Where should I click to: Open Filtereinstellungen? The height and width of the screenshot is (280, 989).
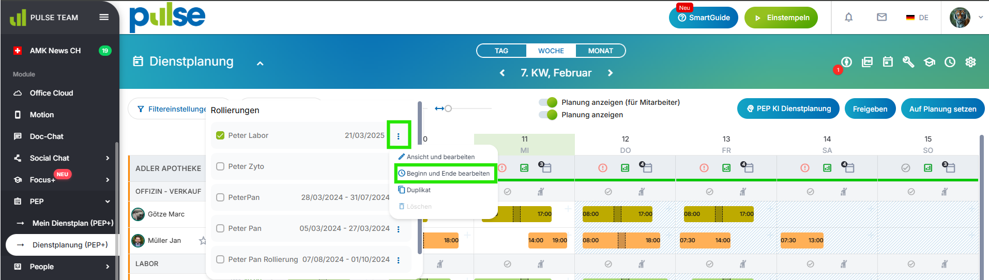pyautogui.click(x=171, y=109)
